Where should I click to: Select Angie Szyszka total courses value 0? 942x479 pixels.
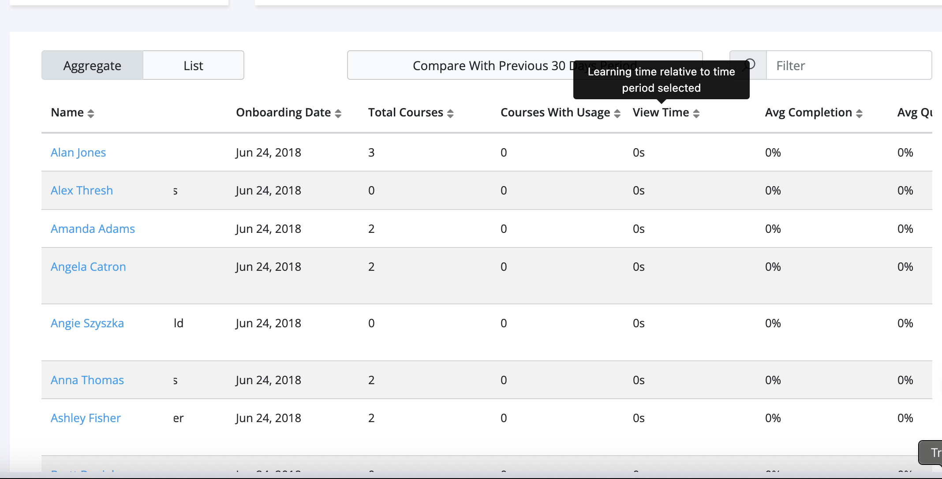371,323
